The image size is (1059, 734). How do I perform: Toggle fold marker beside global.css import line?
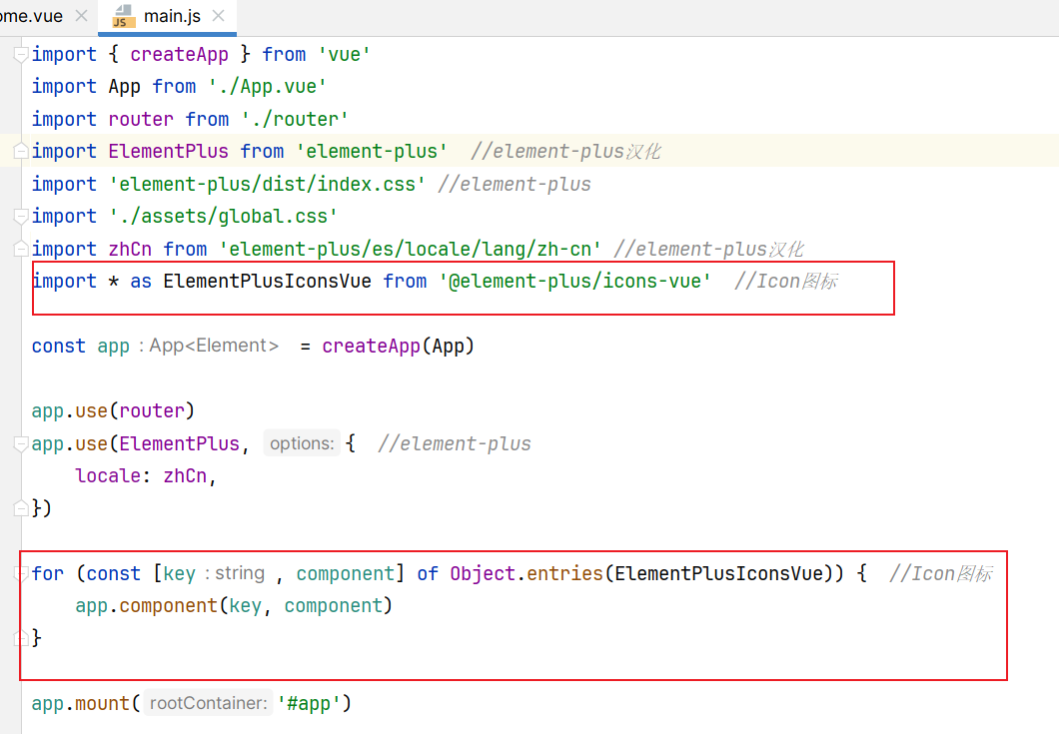21,216
